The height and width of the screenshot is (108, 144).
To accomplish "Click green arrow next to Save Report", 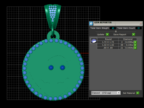I will (x=133, y=34).
